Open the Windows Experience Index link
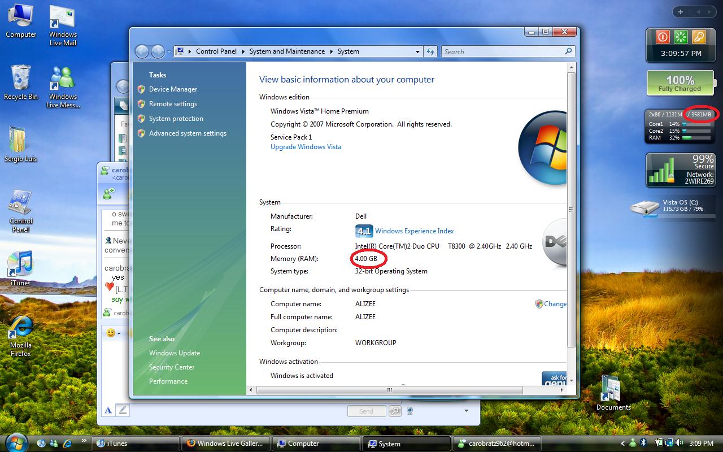 tap(414, 231)
